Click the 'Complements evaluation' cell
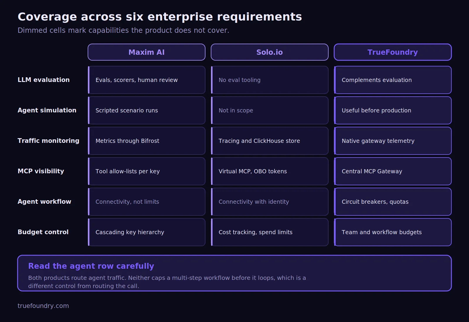The width and height of the screenshot is (469, 322). tap(393, 80)
